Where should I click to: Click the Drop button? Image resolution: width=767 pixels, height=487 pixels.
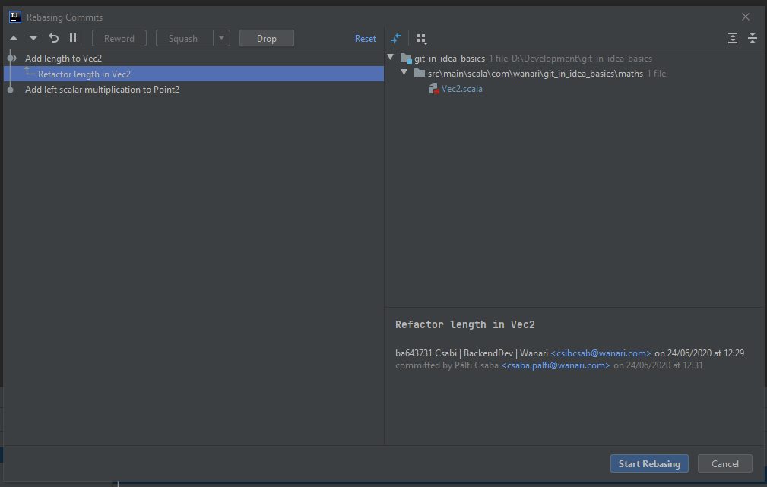[x=267, y=38]
